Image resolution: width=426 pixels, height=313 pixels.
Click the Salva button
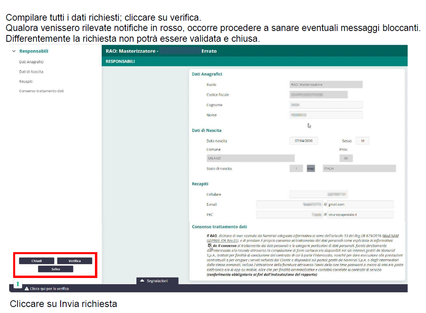[x=55, y=269]
